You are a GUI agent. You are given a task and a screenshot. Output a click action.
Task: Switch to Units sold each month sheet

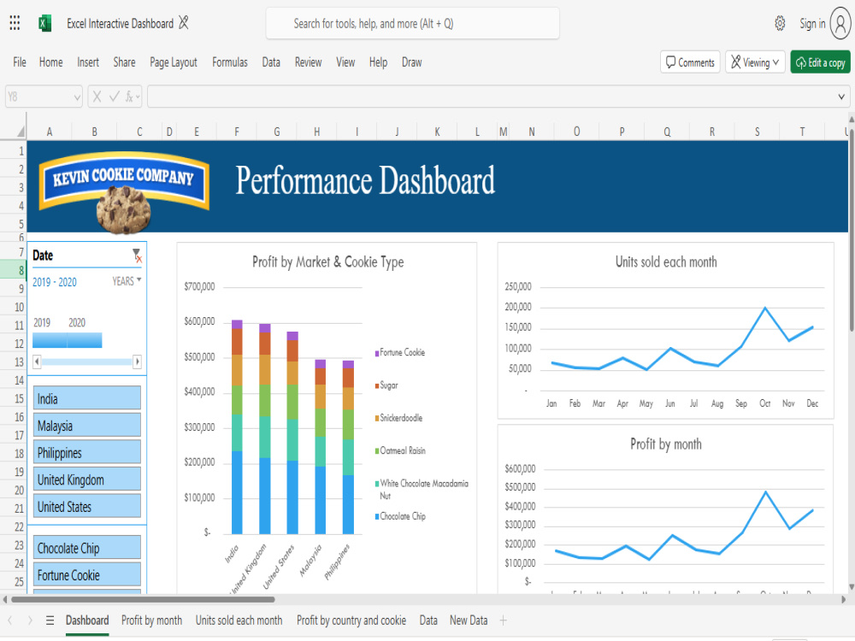coord(239,620)
